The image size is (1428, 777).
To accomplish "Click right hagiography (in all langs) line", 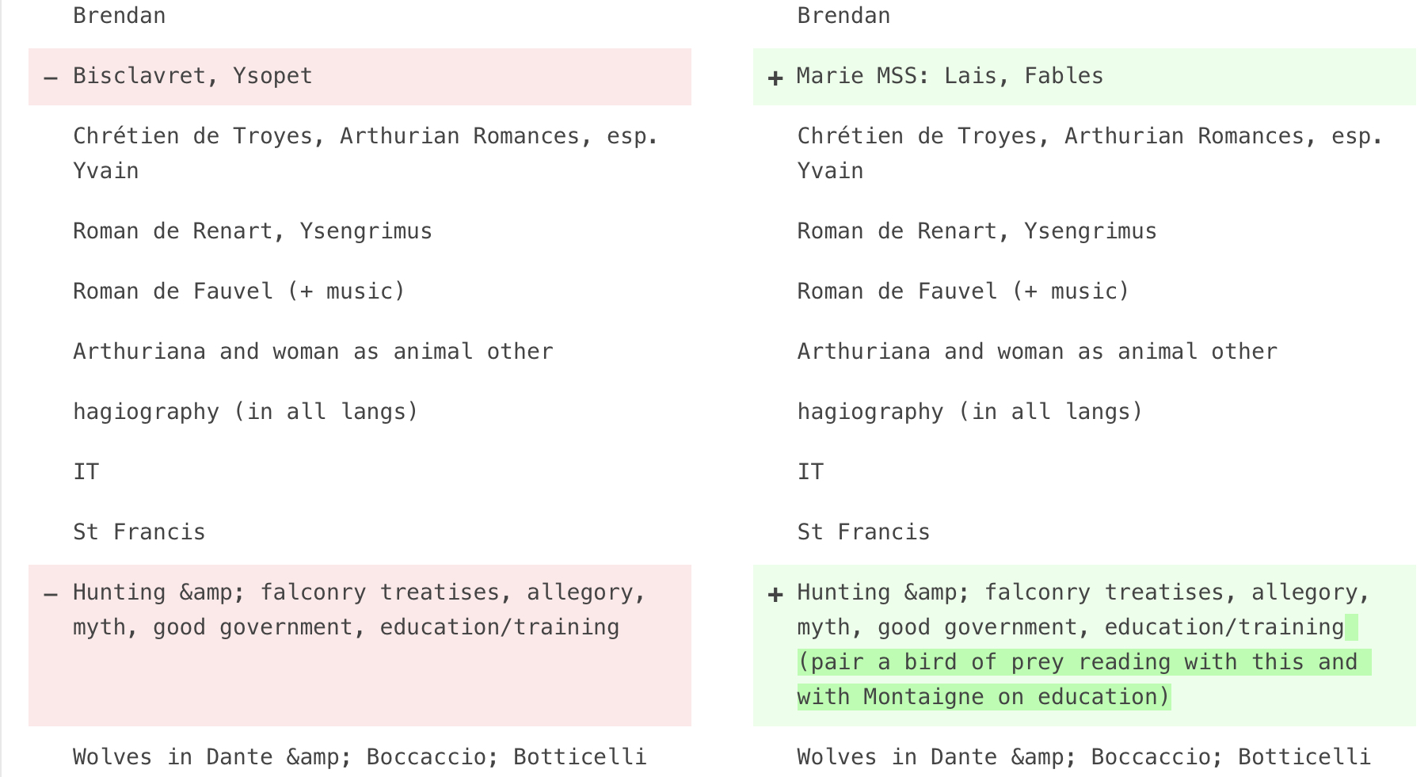I will pyautogui.click(x=970, y=412).
